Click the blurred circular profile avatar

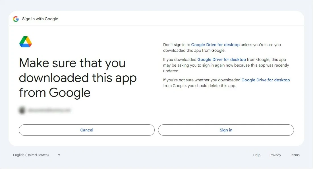click(x=22, y=110)
